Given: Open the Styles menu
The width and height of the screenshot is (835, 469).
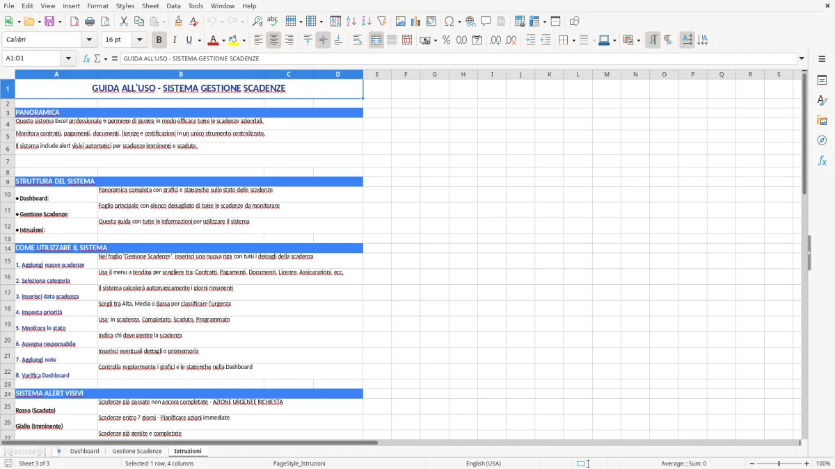Looking at the screenshot, I should tap(125, 6).
